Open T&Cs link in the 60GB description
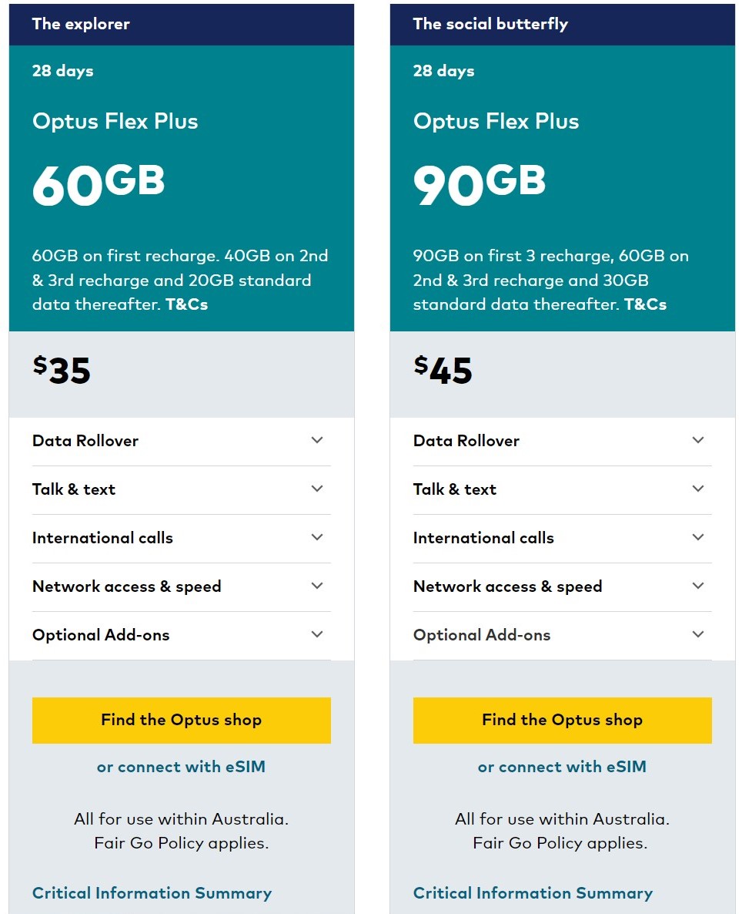This screenshot has width=742, height=914. click(x=186, y=304)
